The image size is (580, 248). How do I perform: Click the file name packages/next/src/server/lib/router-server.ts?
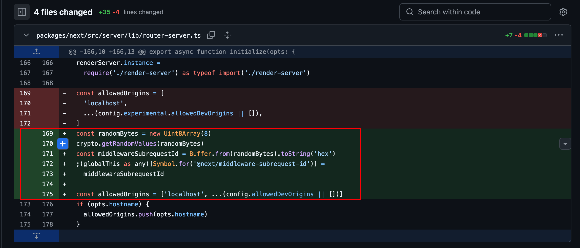[118, 35]
